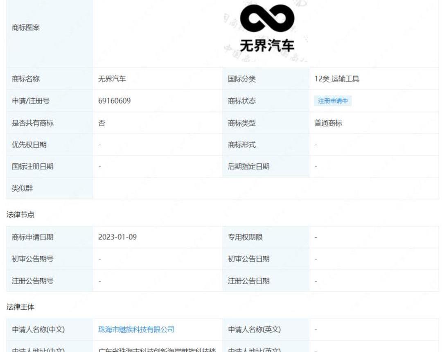This screenshot has width=442, height=352.
Task: Click the 注册申请中 status tag
Action: [x=333, y=101]
